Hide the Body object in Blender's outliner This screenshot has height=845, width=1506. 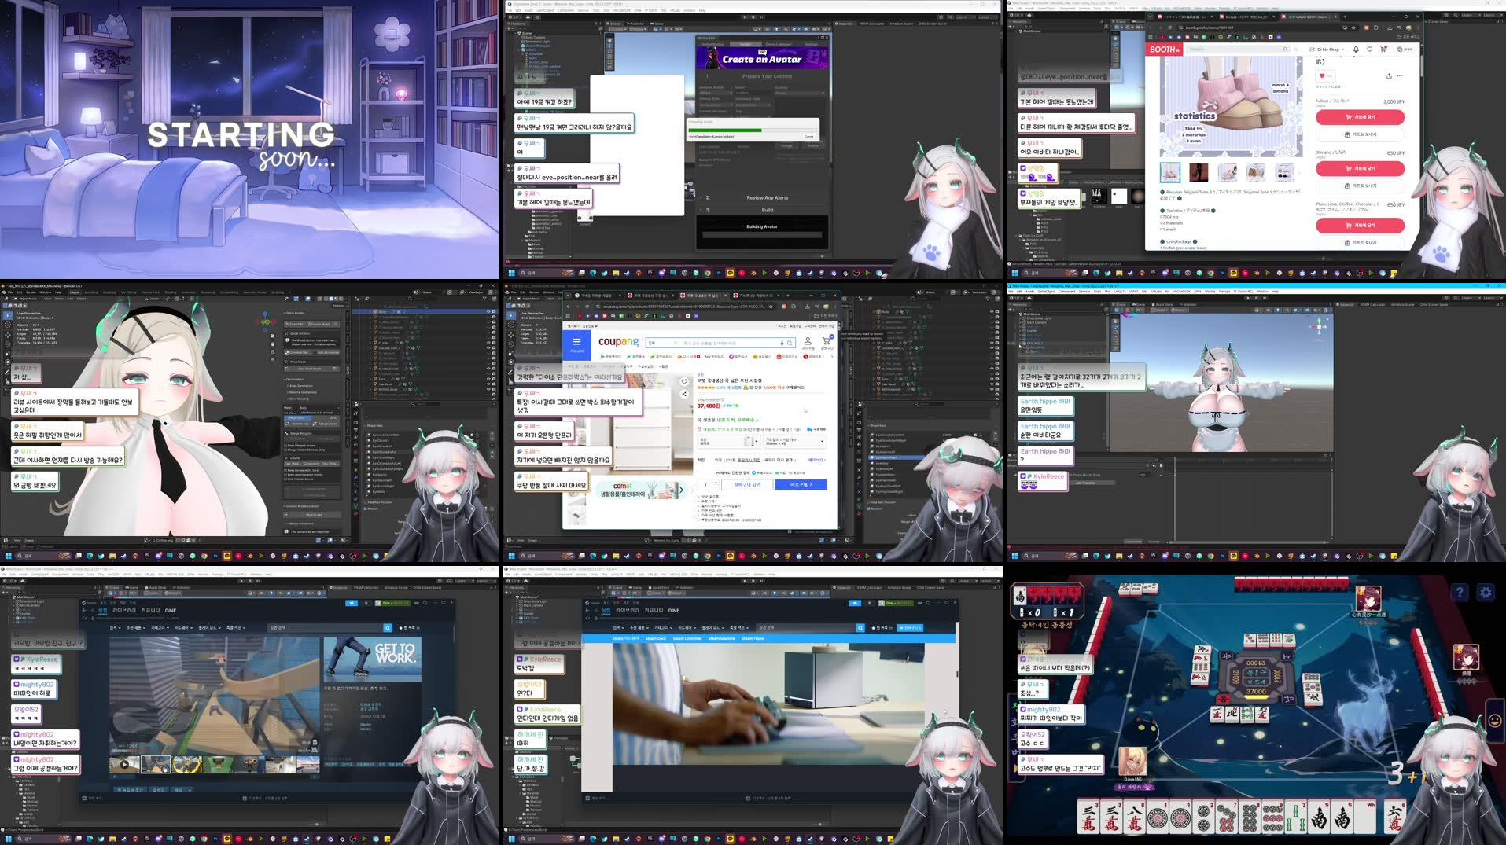(488, 311)
